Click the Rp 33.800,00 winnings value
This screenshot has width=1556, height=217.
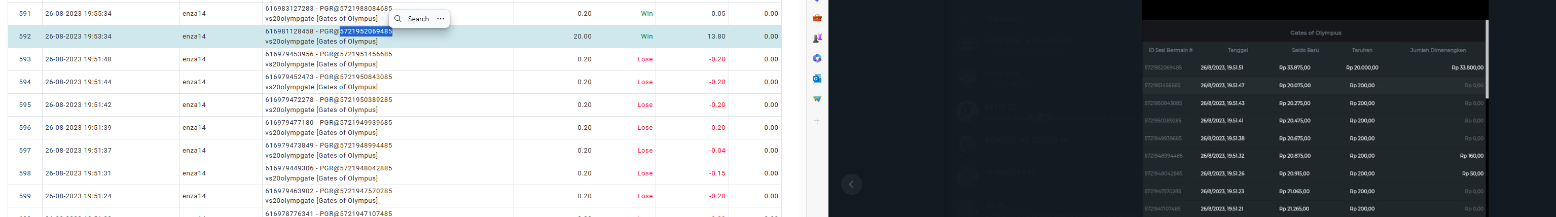1467,68
